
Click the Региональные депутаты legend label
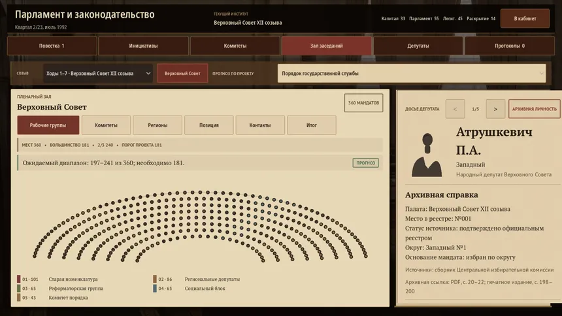212,279
